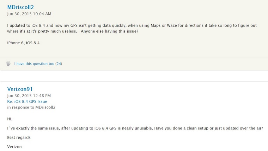
Task: Click the "Verizon" signature line
Action: click(x=14, y=146)
